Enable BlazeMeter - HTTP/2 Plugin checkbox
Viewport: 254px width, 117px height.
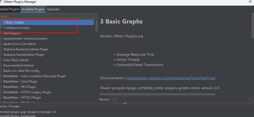pyautogui.click(x=1, y=97)
